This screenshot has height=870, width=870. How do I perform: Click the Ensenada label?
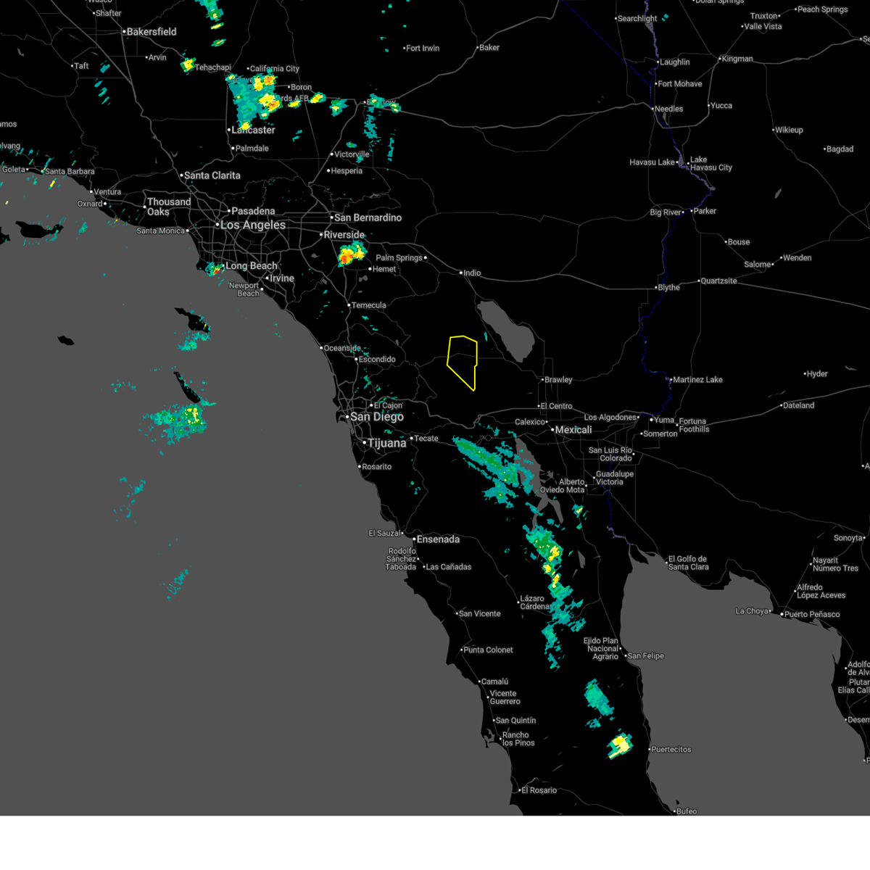point(438,539)
